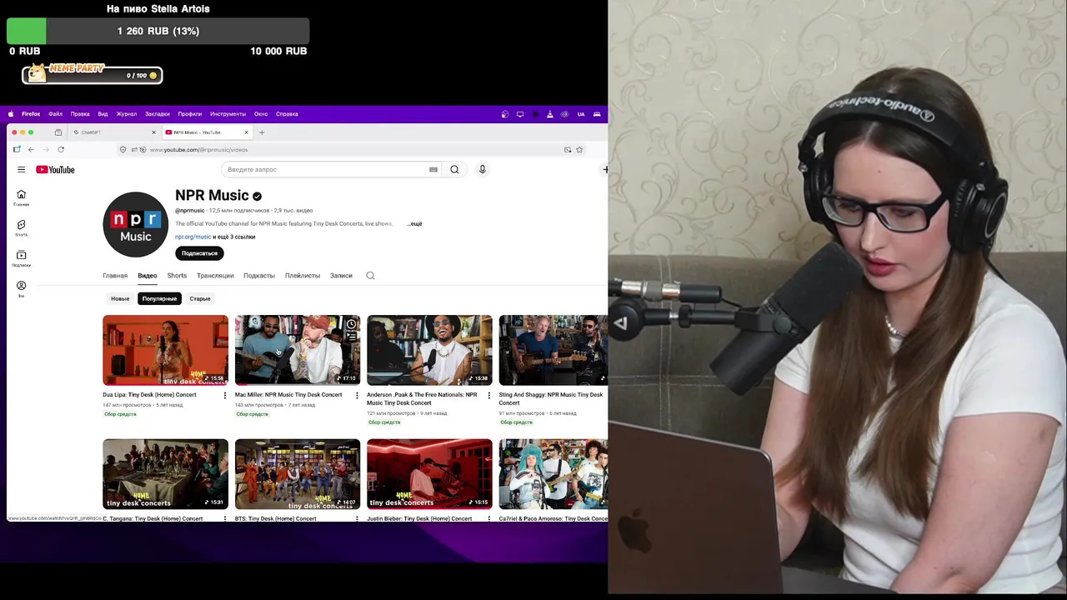Click the Firefox address bar URL
The height and width of the screenshot is (600, 1067).
pyautogui.click(x=198, y=150)
